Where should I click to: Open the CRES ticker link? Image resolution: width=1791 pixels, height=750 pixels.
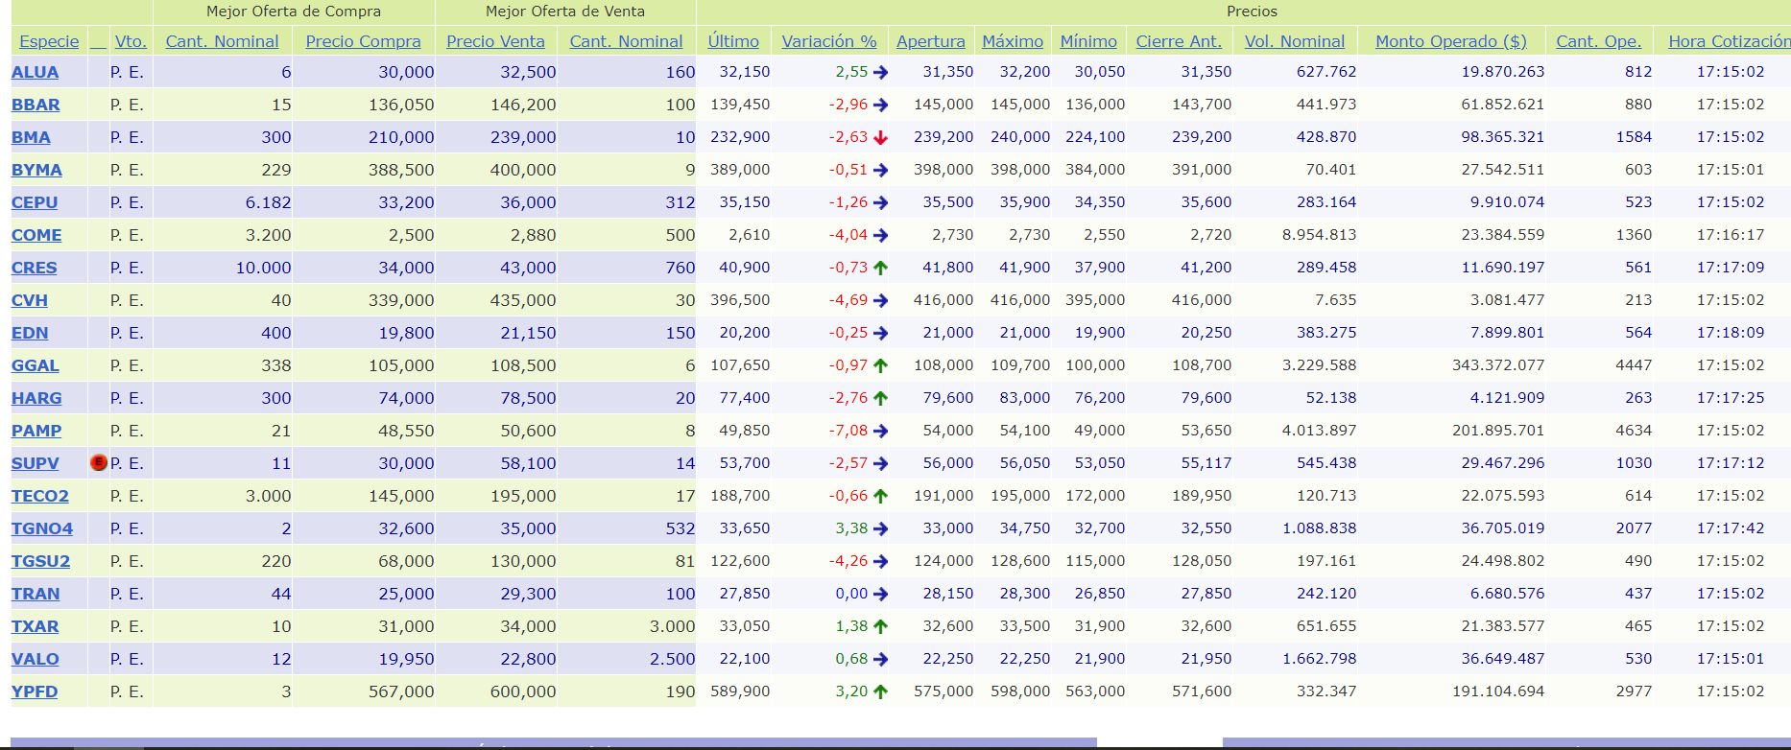point(35,268)
